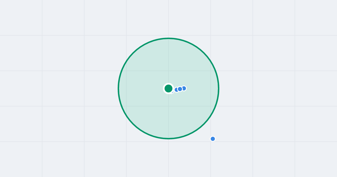Select the blue dot overlapped by the middle dot
337x177 pixels.
point(176,90)
